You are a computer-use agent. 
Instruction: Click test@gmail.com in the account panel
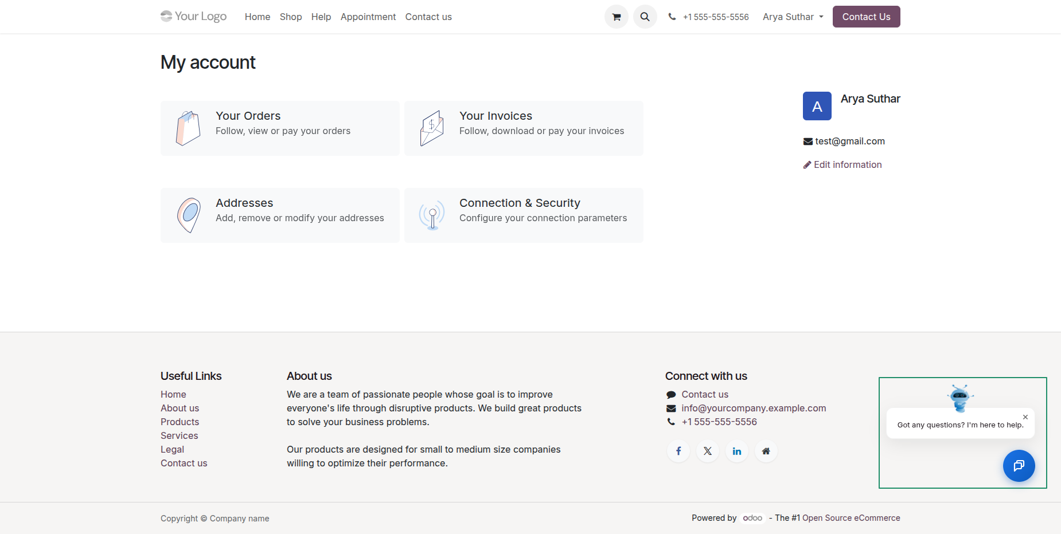pos(850,141)
